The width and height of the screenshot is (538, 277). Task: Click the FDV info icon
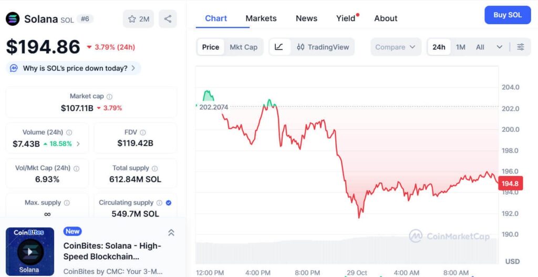click(x=142, y=132)
